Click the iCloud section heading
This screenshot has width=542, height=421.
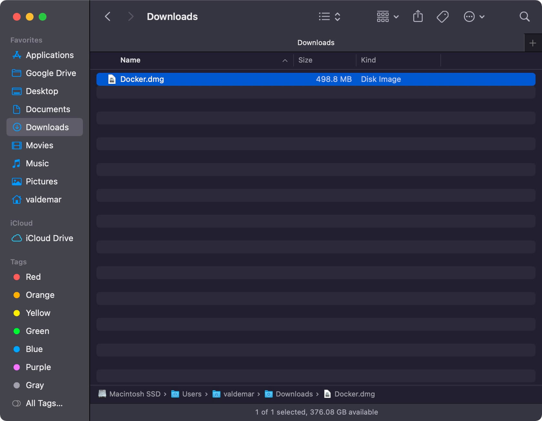click(x=21, y=223)
